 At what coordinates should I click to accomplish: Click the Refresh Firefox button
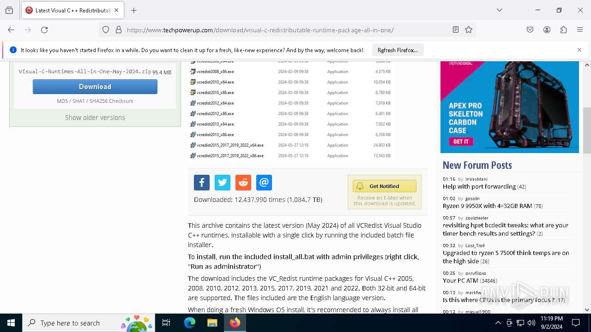(398, 50)
